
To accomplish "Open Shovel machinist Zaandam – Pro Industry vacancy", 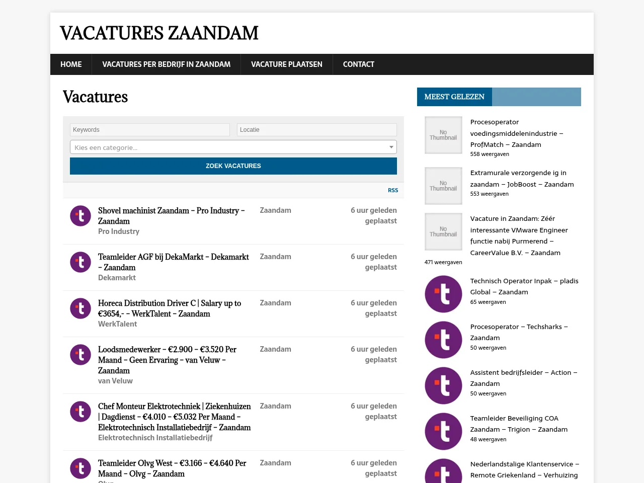I will pos(172,216).
